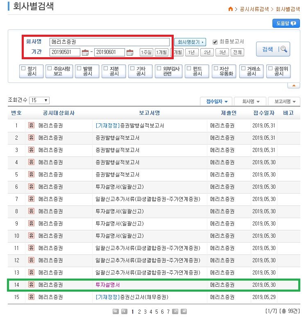Go to next page arrow

pos(175,312)
